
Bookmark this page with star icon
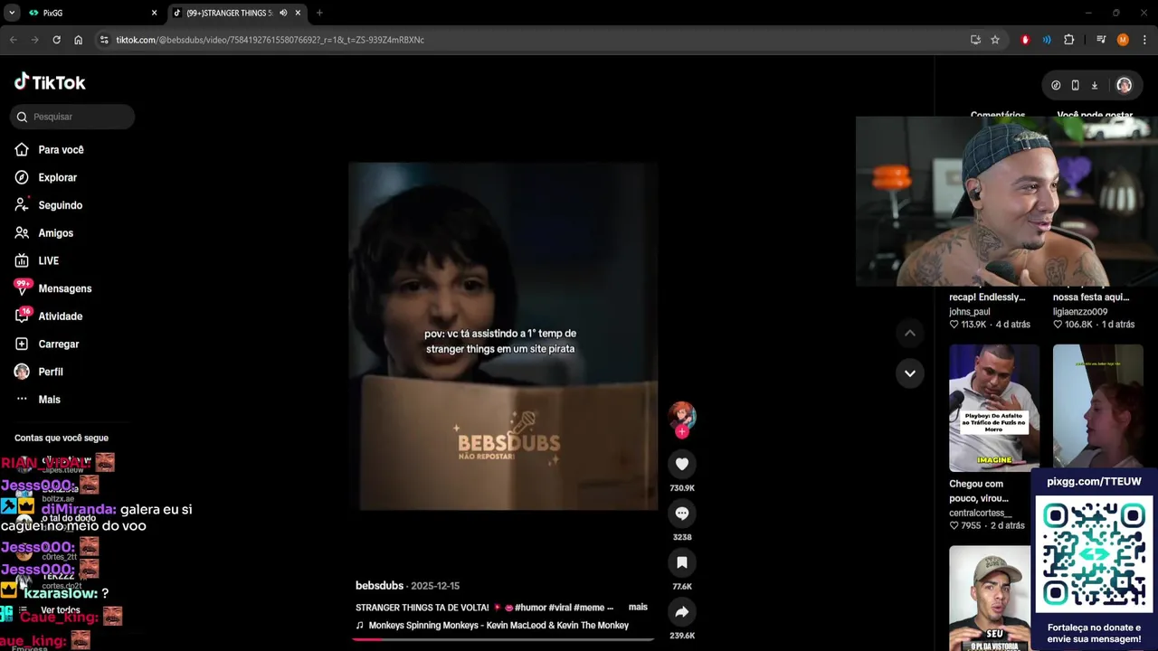995,40
